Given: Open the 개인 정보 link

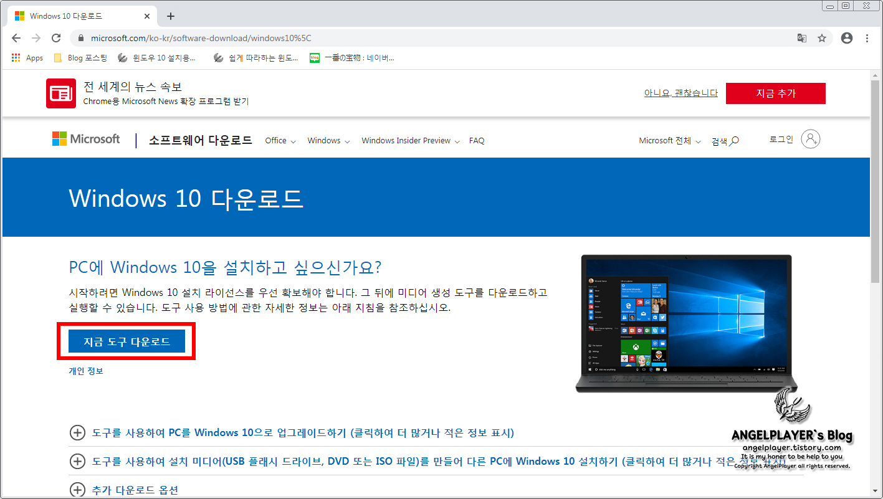Looking at the screenshot, I should (x=86, y=371).
